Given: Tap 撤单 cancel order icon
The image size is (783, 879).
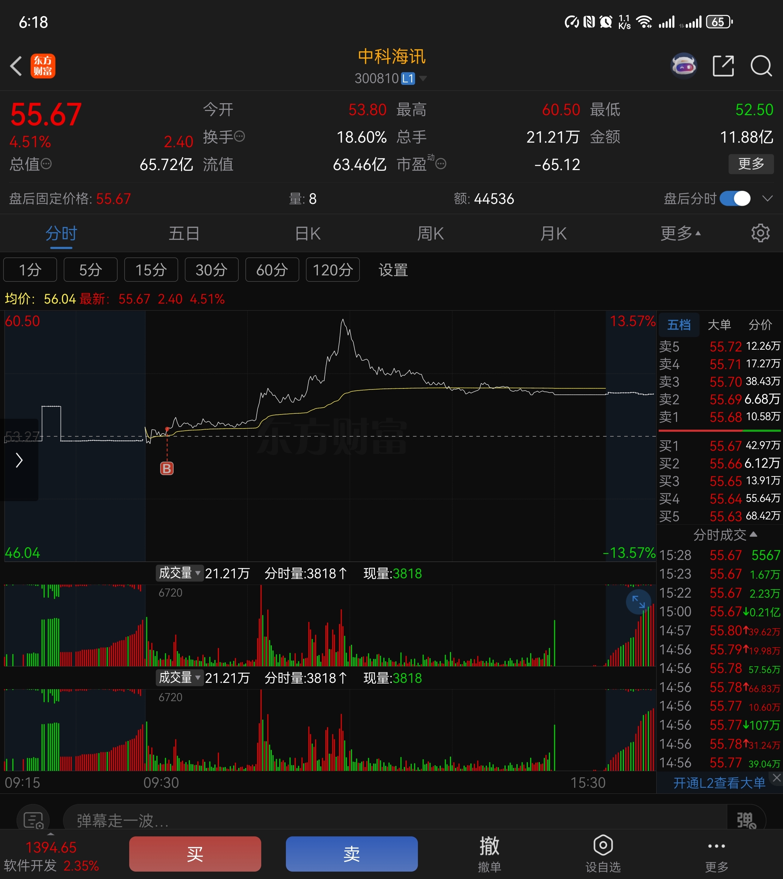Looking at the screenshot, I should (489, 854).
